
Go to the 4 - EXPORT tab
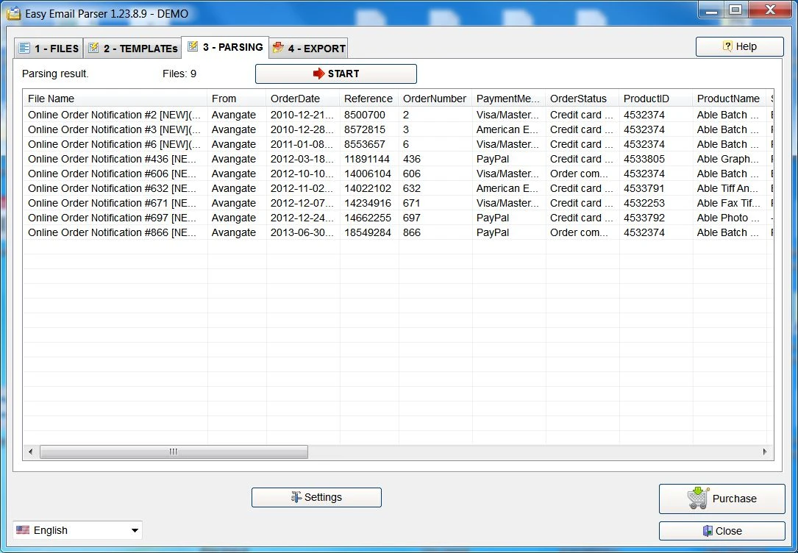[309, 49]
